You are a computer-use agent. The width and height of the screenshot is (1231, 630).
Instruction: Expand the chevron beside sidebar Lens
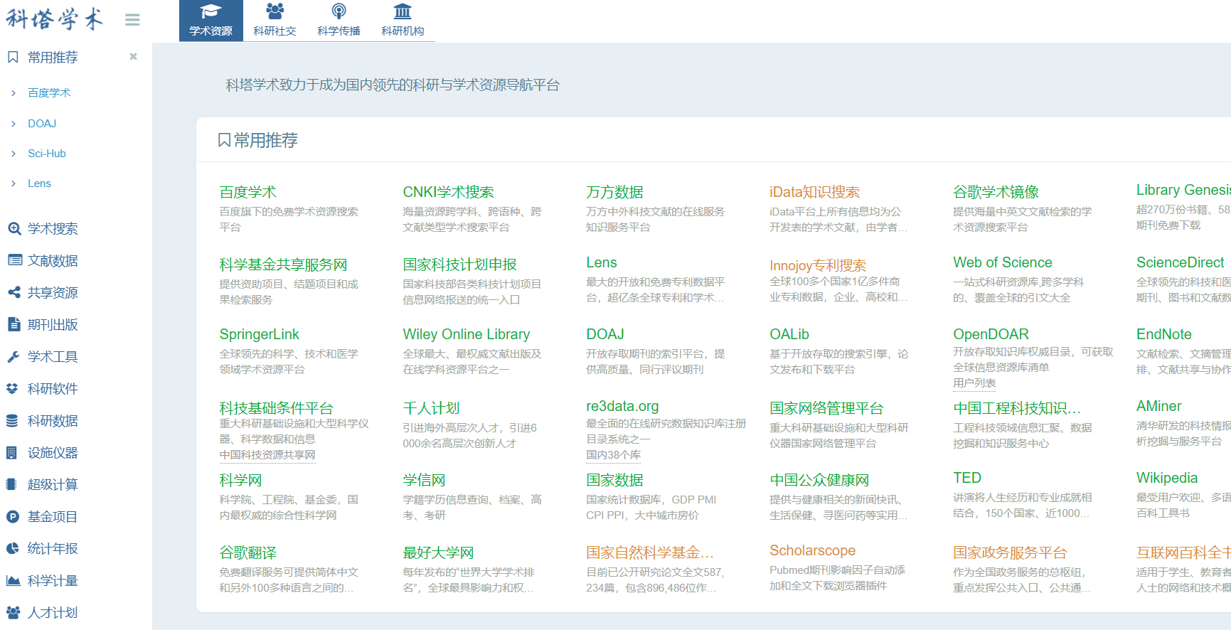(x=14, y=183)
